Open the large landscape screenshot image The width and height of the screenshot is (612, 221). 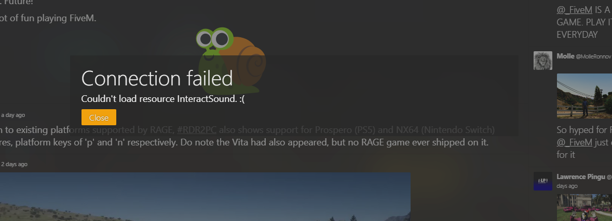pos(205,197)
